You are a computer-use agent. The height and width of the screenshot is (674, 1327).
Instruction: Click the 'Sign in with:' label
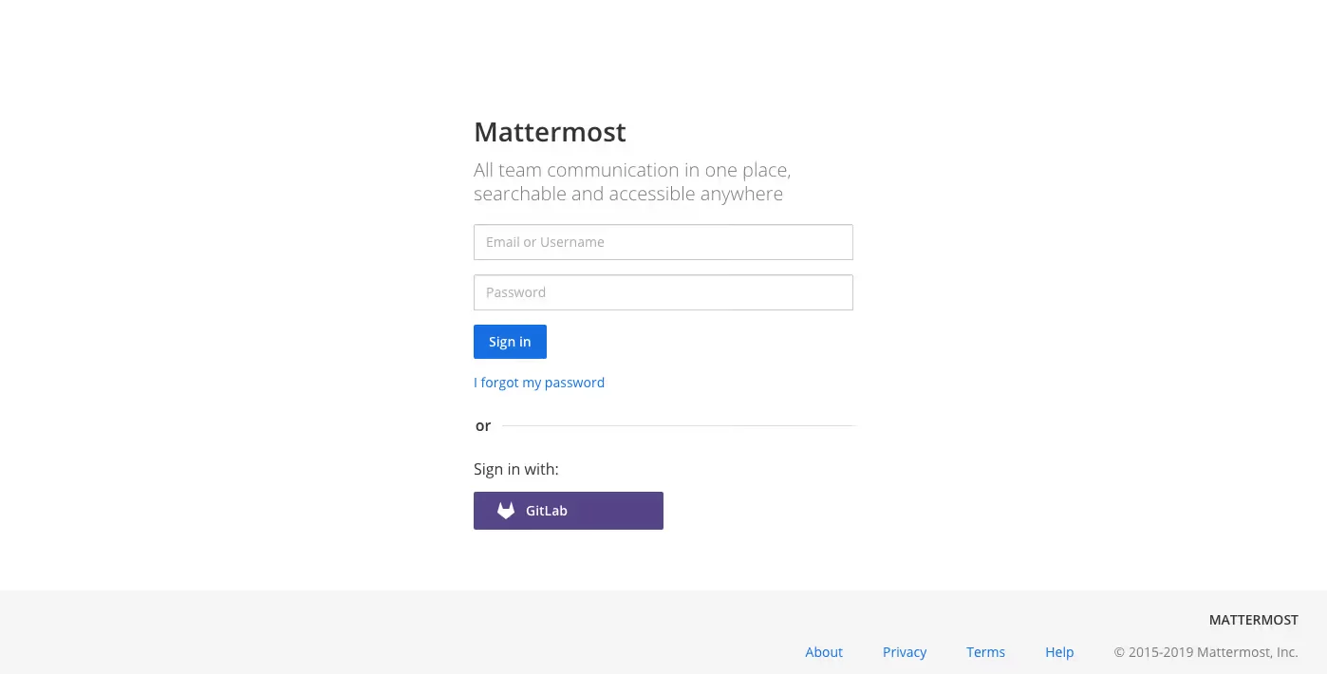click(515, 469)
